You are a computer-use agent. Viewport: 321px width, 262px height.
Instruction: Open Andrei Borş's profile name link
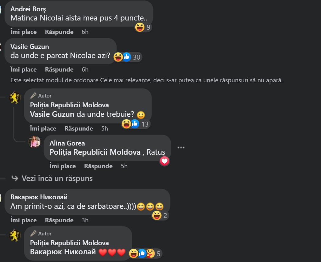point(28,9)
